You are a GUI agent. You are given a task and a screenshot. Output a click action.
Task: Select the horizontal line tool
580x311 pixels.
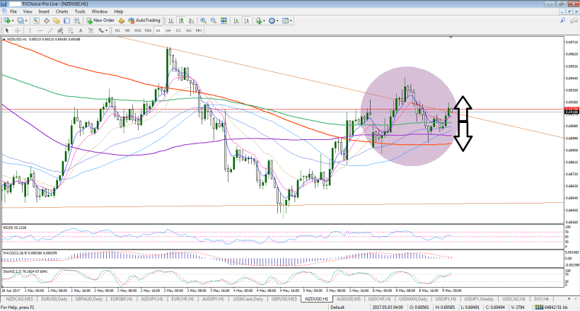pos(40,30)
